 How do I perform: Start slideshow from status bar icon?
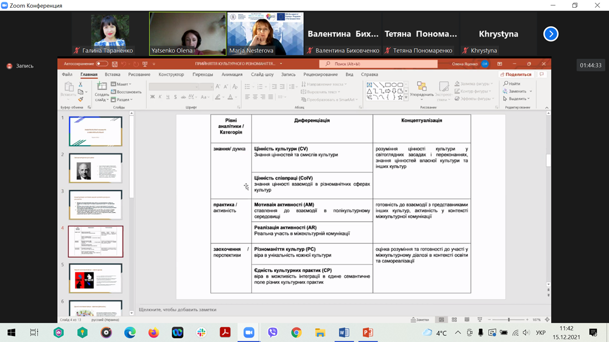click(480, 320)
